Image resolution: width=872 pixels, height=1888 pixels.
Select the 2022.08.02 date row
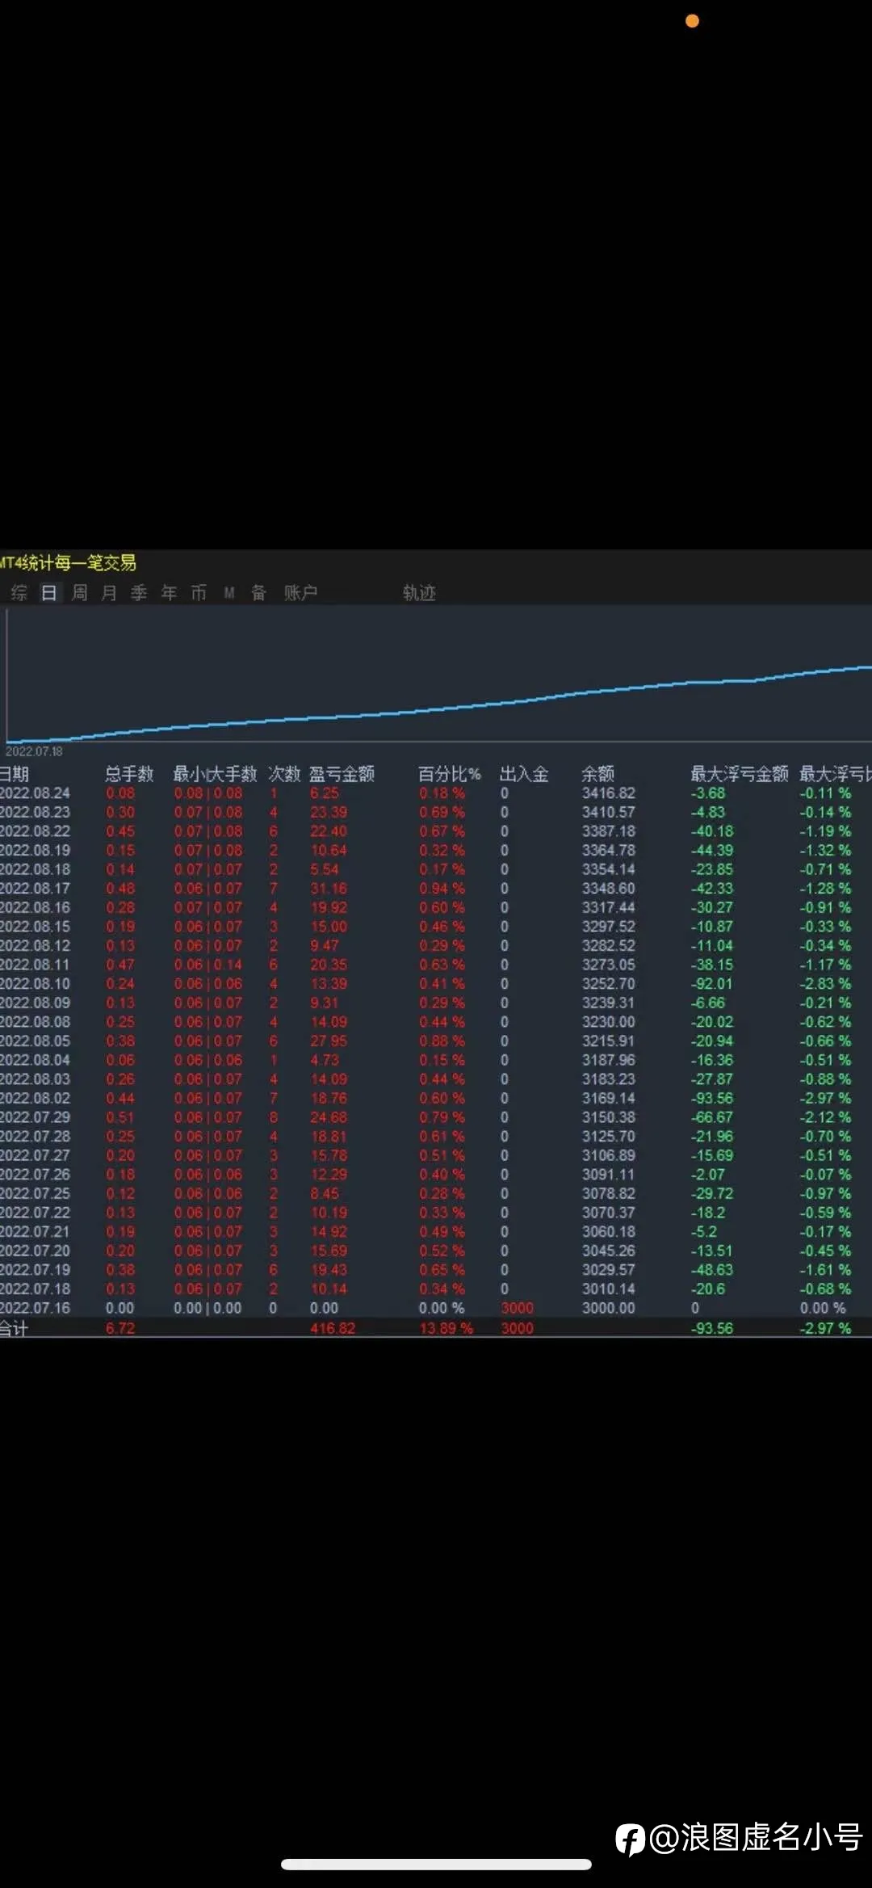point(436,1098)
